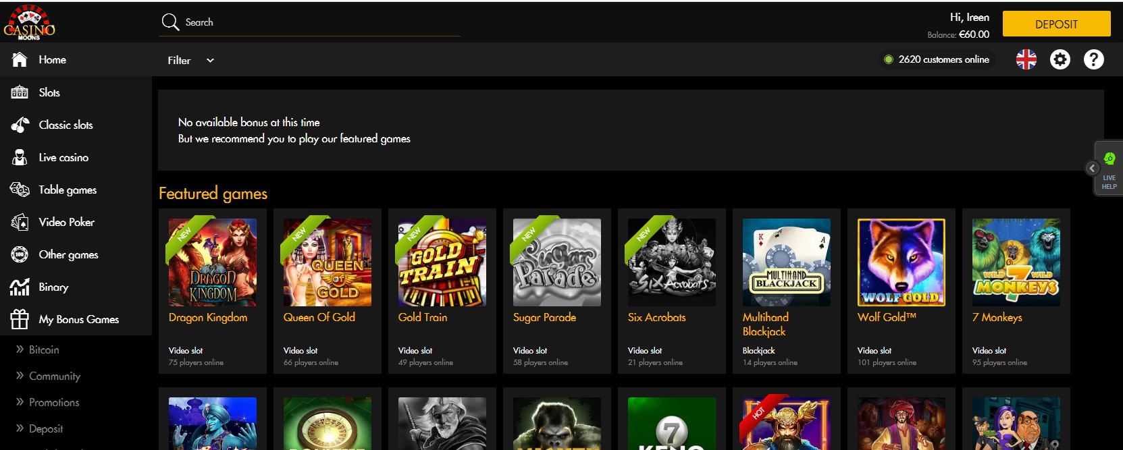Image resolution: width=1123 pixels, height=450 pixels.
Task: Open the Classic slots category
Action: coord(66,125)
